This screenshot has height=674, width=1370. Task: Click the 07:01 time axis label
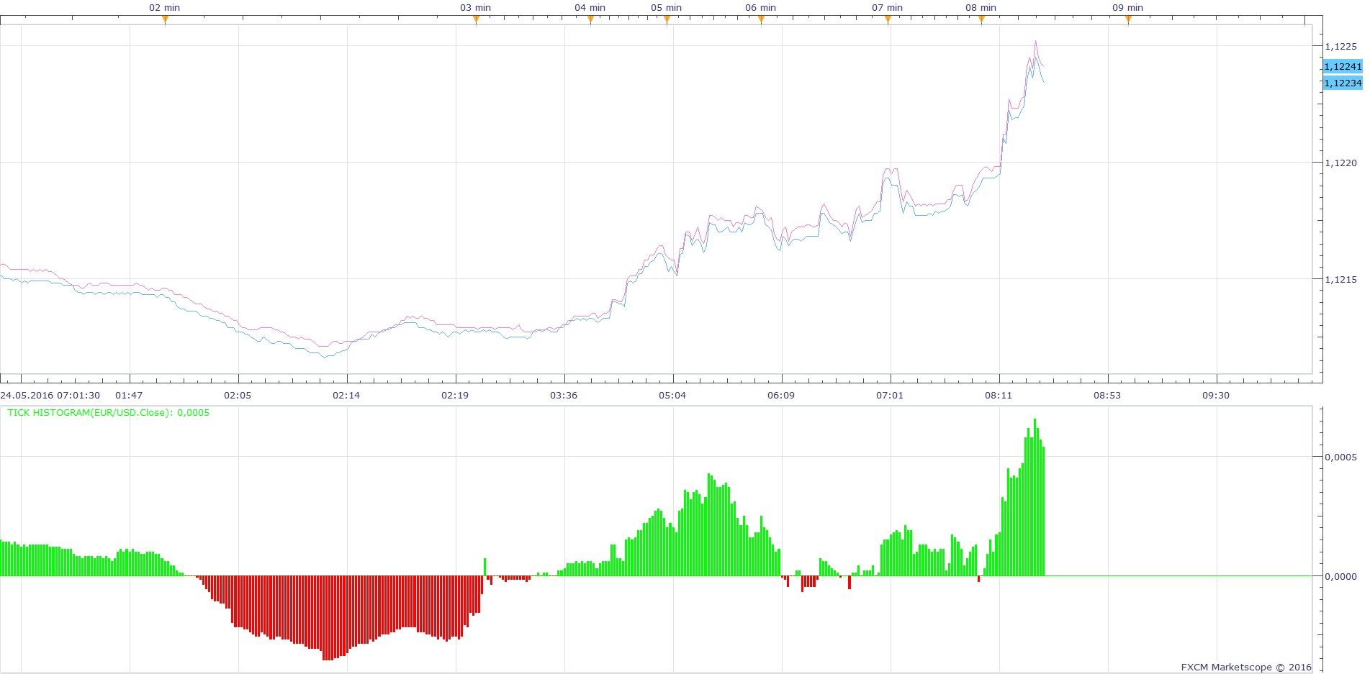[890, 396]
